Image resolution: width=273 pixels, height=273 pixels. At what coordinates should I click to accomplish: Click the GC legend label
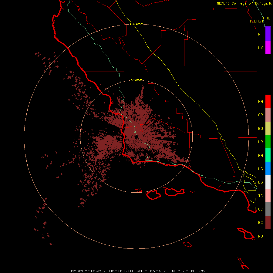[x=260, y=209]
